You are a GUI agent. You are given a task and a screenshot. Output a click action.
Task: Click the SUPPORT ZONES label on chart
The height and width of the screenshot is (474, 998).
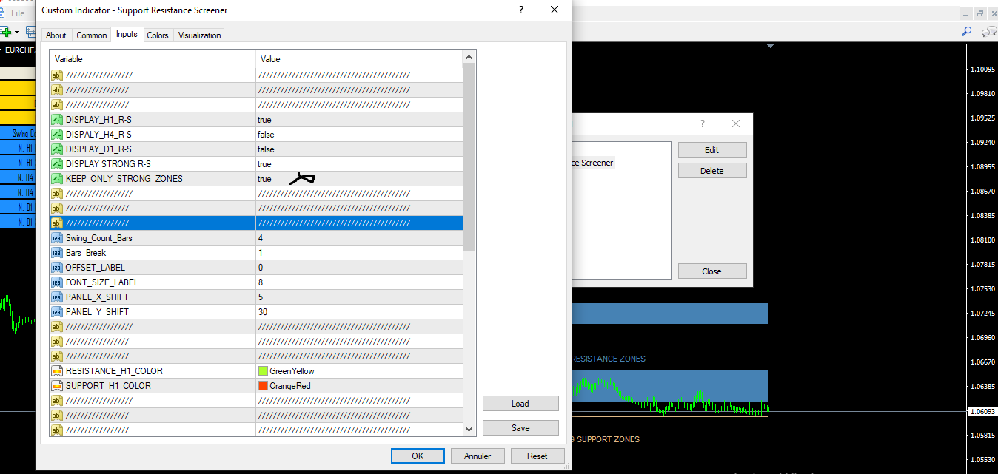click(x=608, y=439)
